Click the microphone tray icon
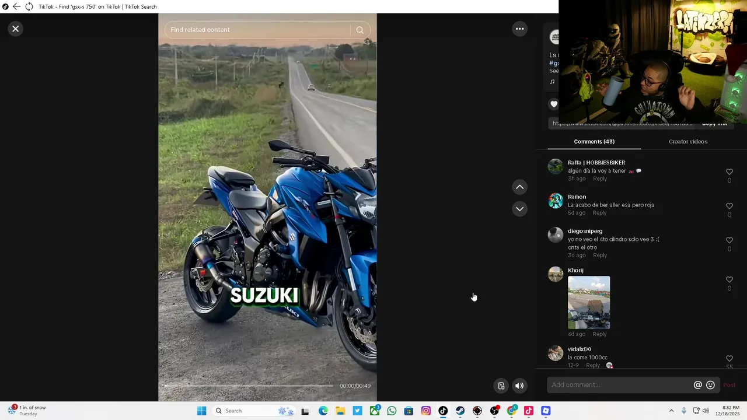This screenshot has height=420, width=747. coord(684,411)
